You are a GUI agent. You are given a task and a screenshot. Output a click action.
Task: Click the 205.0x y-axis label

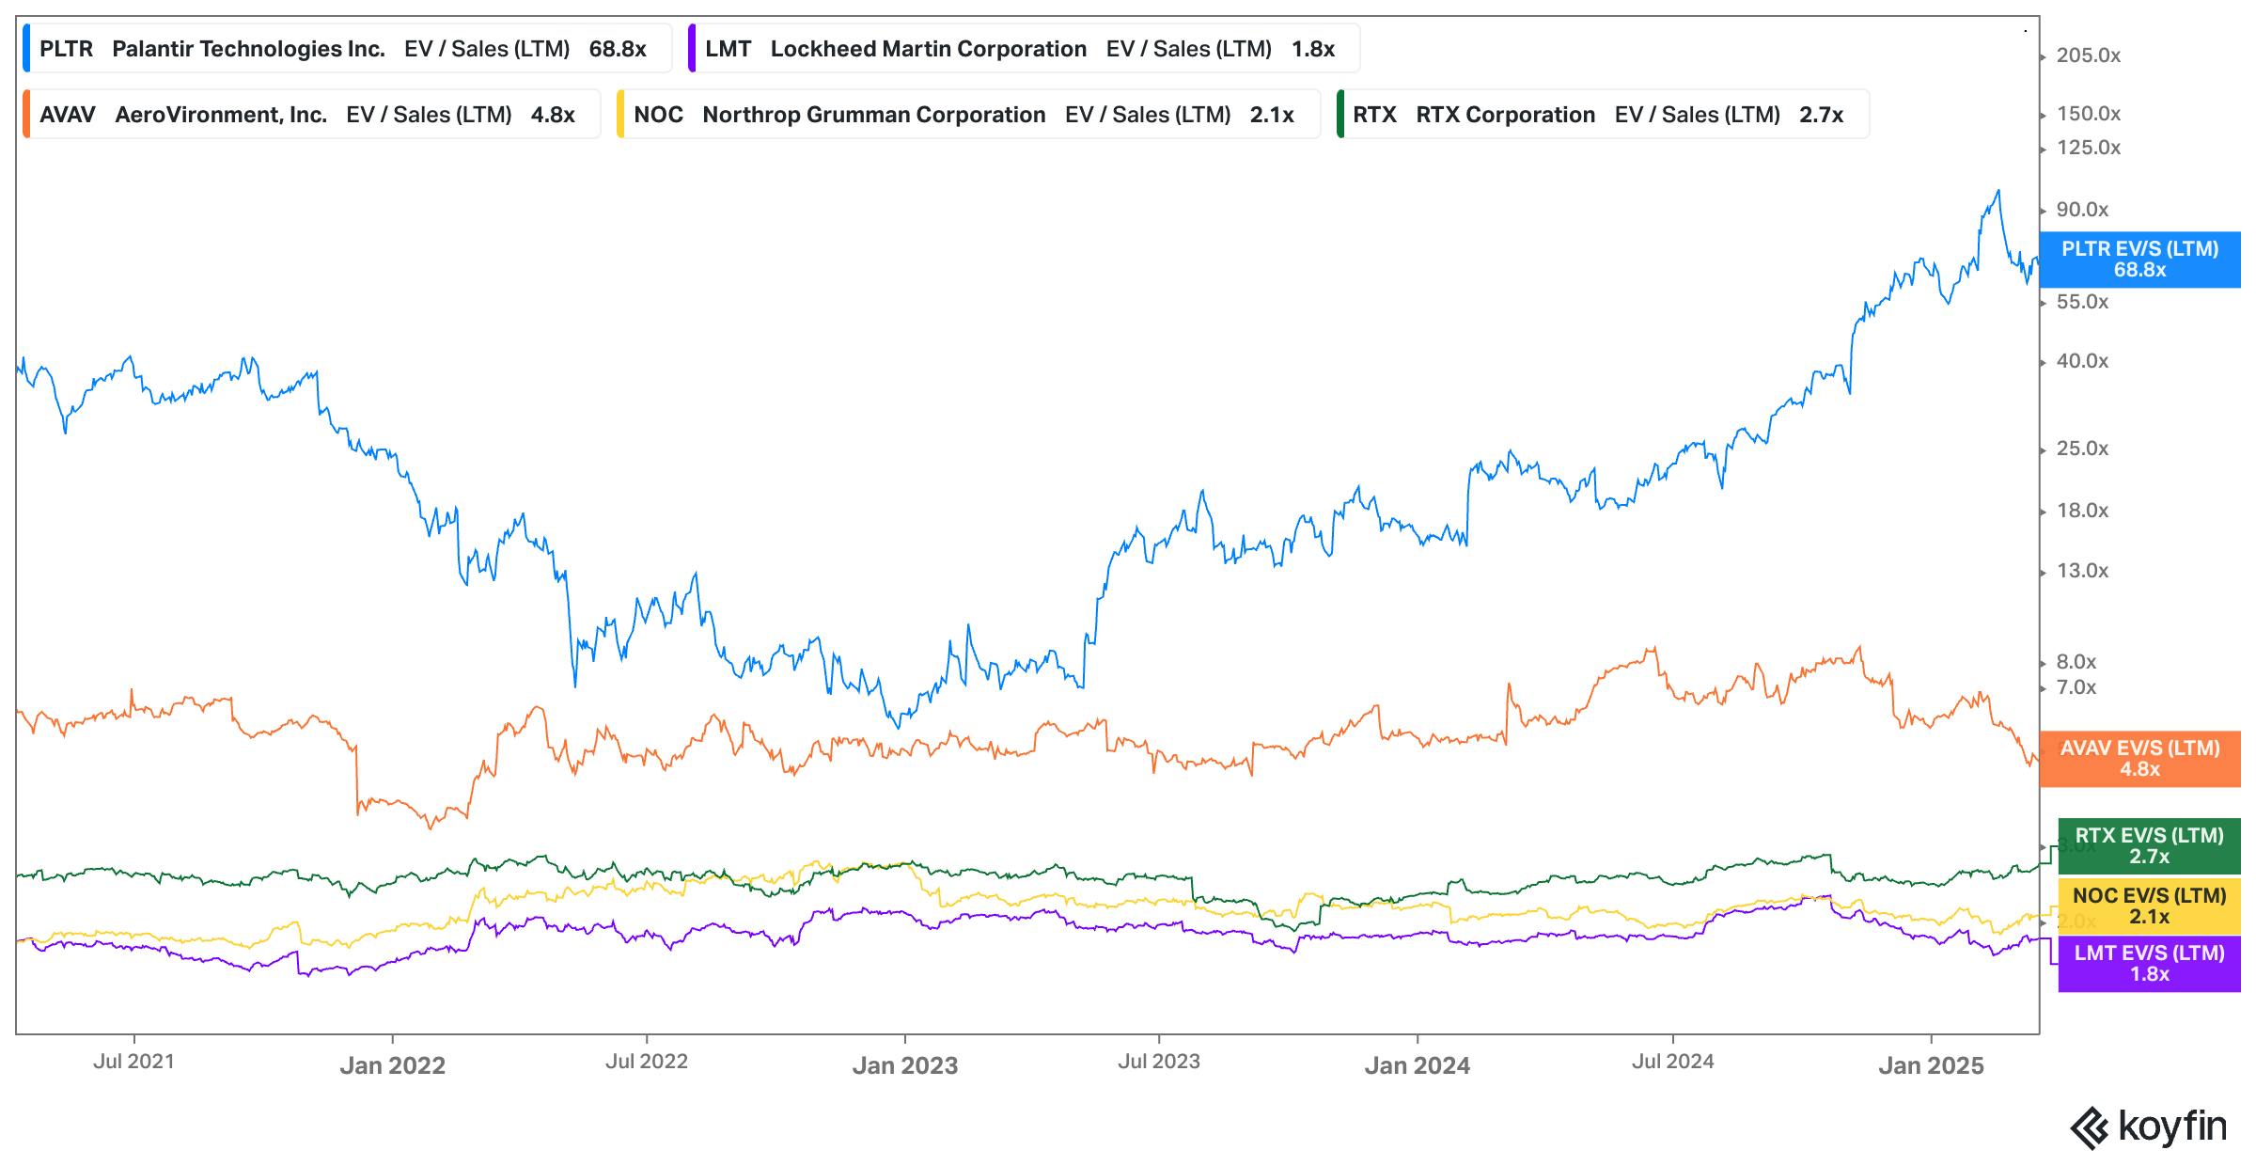2088,55
